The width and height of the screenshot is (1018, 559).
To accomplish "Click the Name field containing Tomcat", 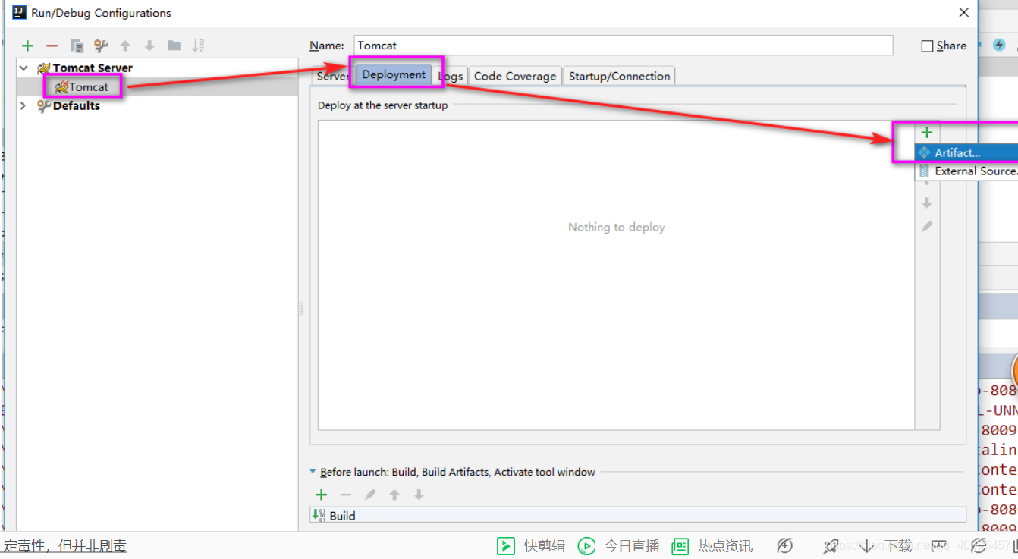I will (623, 46).
